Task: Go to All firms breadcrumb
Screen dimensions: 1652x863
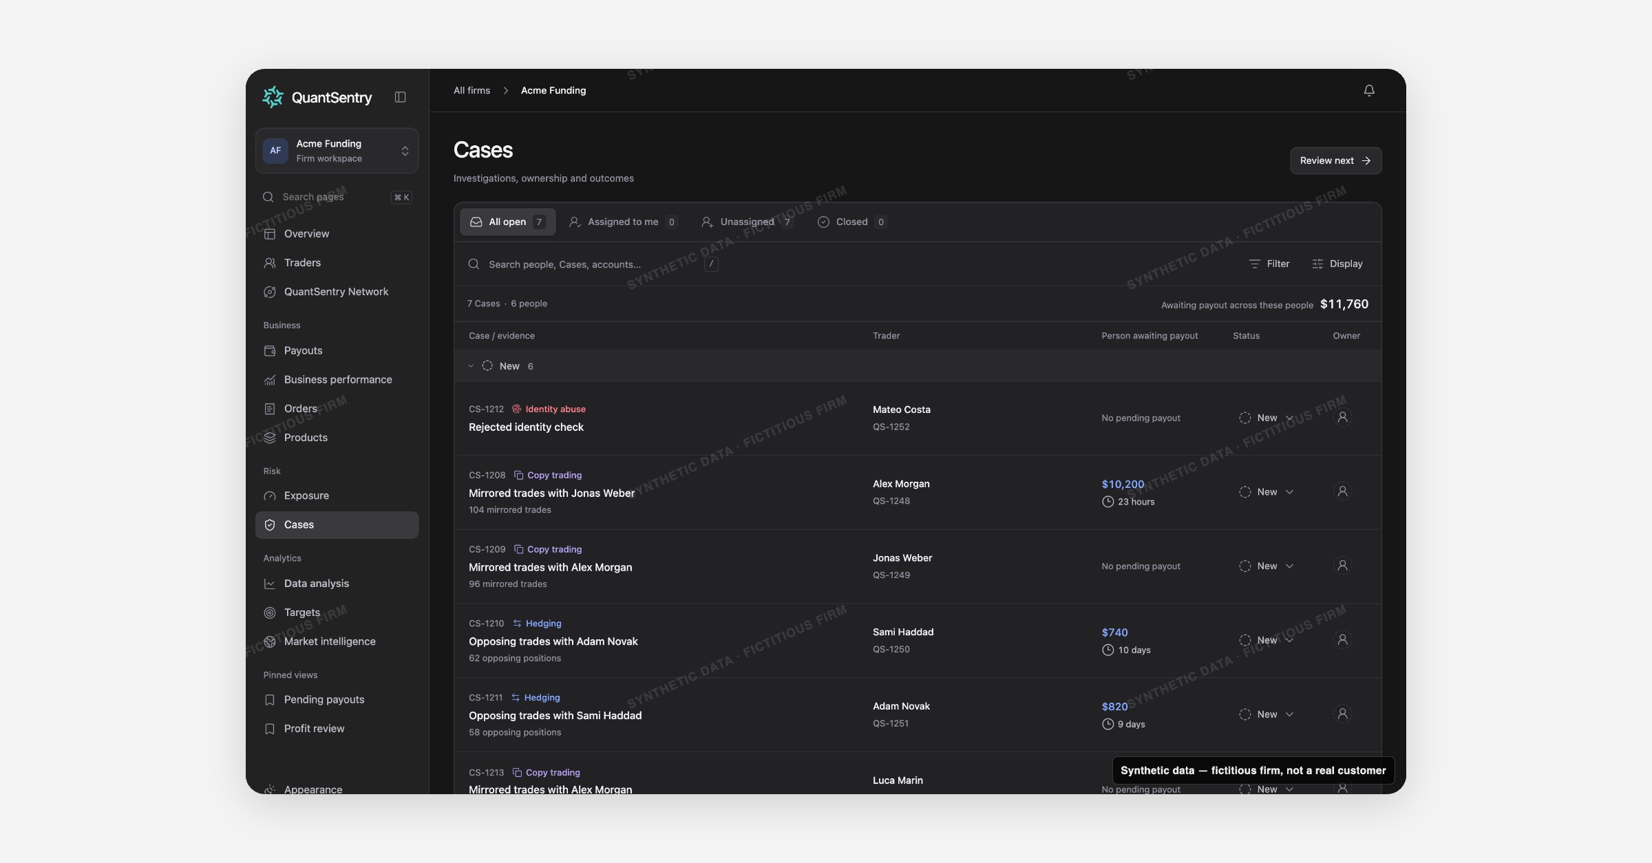Action: coord(472,90)
